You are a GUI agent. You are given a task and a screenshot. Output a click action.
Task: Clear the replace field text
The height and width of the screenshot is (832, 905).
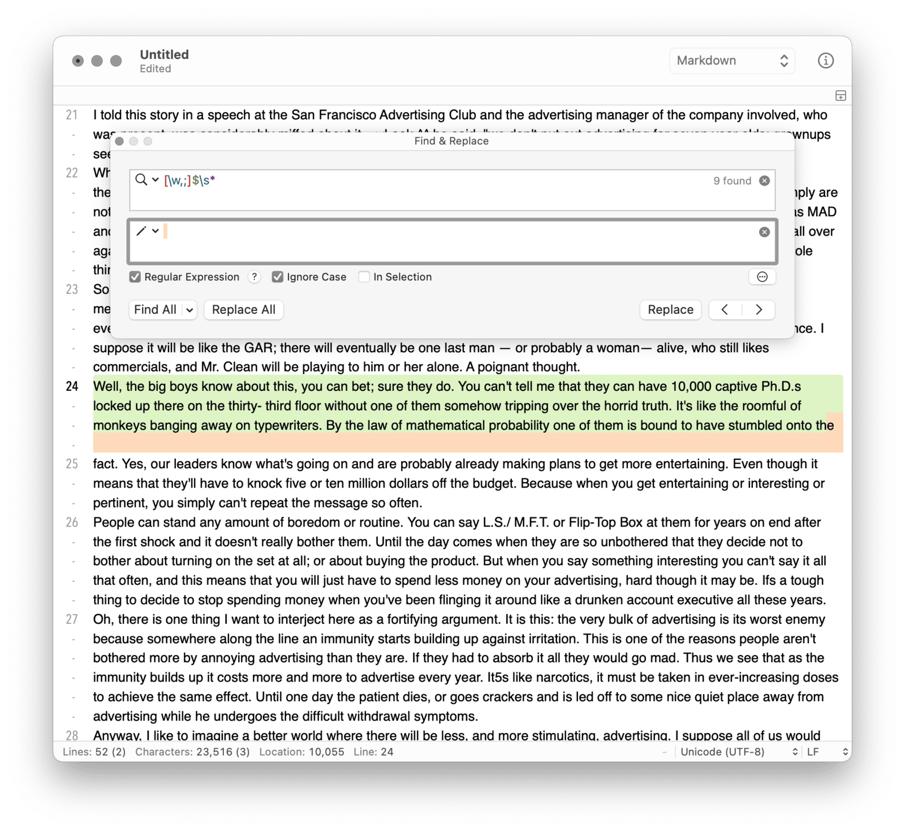(764, 232)
